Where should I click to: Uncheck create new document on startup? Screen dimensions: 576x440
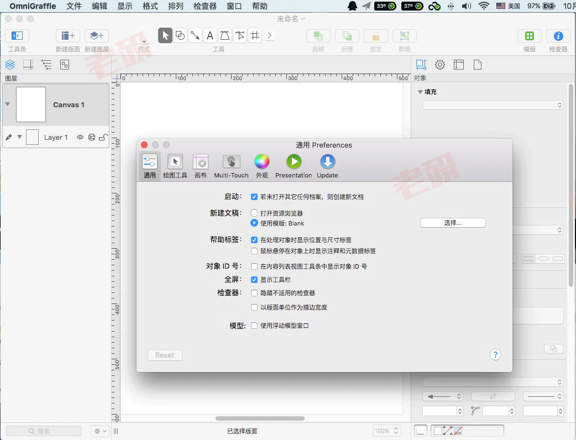(254, 196)
